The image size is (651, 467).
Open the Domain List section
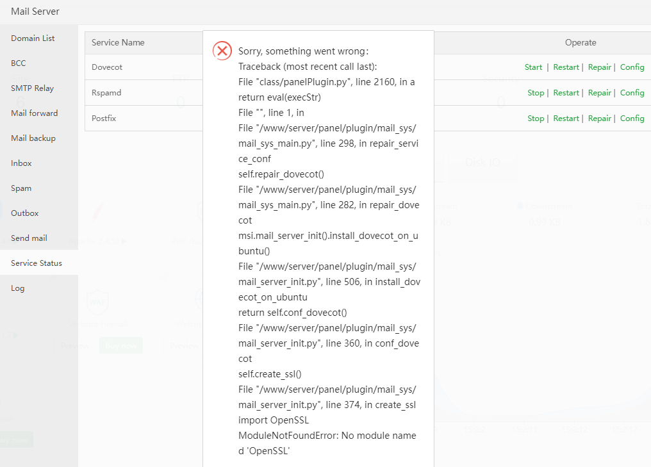pyautogui.click(x=33, y=38)
